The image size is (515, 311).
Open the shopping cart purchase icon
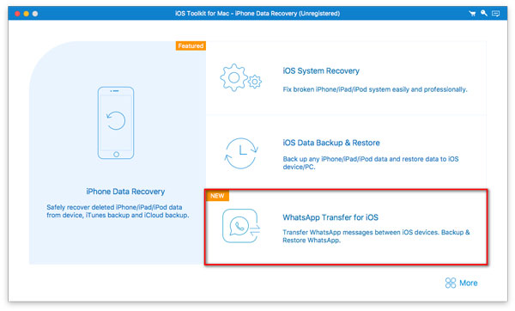pyautogui.click(x=472, y=14)
